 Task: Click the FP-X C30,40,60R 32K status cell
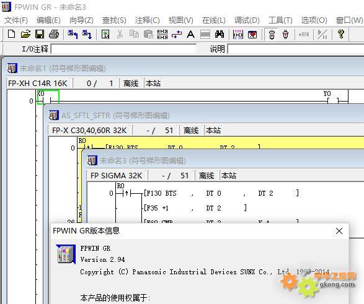coord(89,130)
